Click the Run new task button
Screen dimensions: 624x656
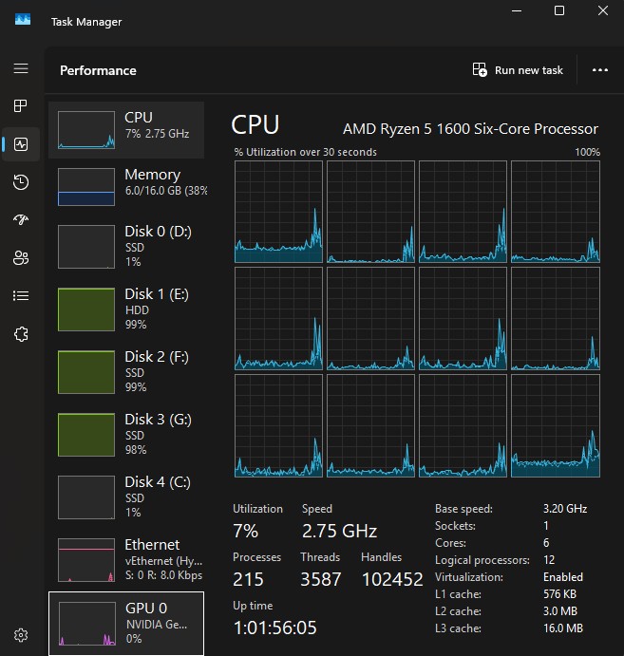(518, 70)
